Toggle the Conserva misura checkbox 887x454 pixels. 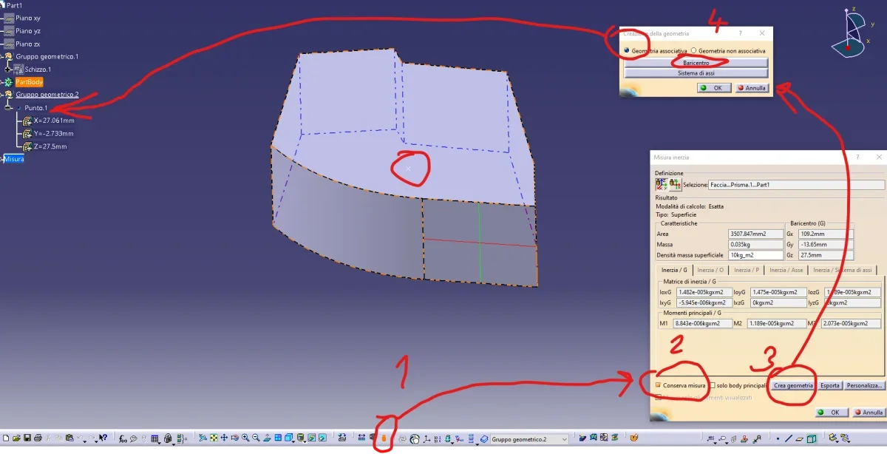click(658, 385)
